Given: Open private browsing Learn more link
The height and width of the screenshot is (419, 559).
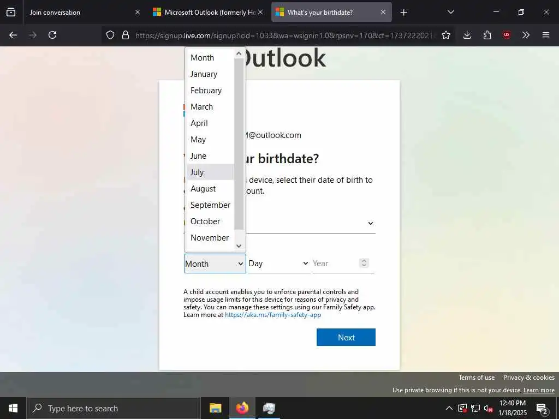Looking at the screenshot, I should coord(539,390).
